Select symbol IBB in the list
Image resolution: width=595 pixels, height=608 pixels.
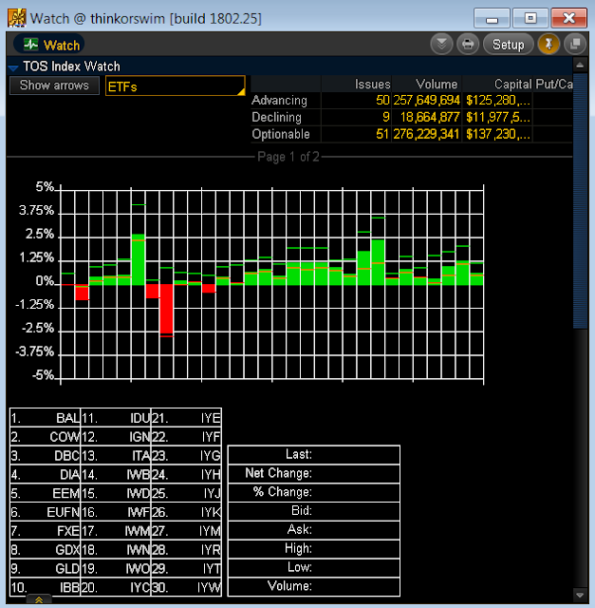coord(45,587)
